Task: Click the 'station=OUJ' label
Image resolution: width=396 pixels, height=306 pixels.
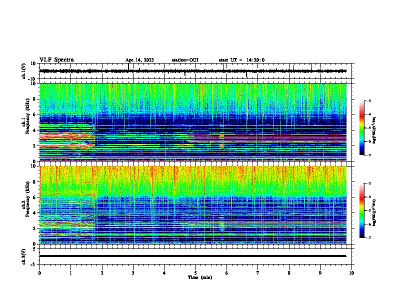Action: 185,60
